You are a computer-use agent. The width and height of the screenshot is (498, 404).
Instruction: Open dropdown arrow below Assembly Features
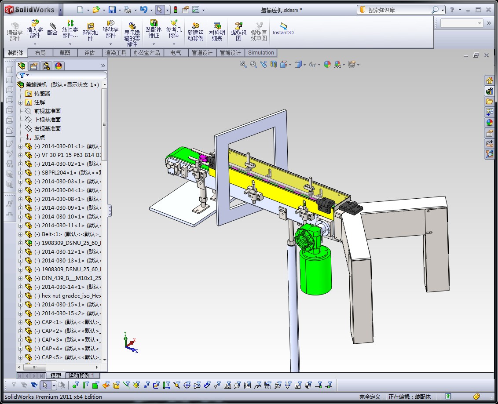(x=154, y=44)
